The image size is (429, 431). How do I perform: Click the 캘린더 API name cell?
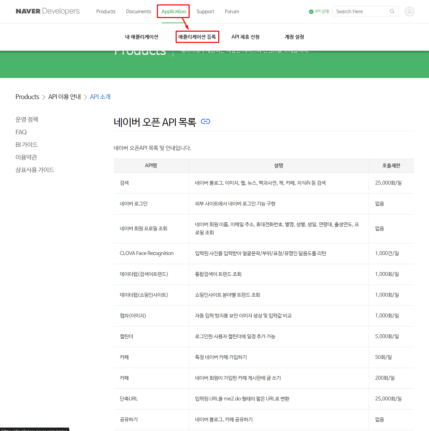[151, 337]
